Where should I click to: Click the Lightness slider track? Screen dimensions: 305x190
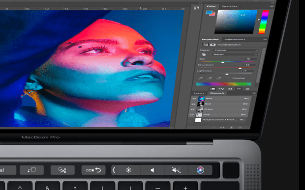click(225, 73)
